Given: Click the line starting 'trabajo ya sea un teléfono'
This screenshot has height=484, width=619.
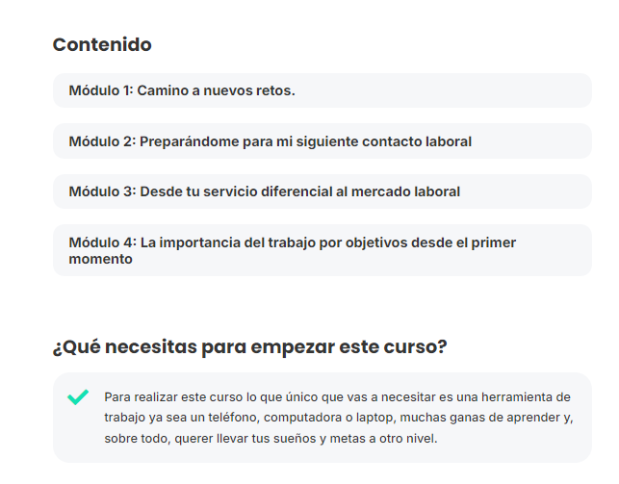Looking at the screenshot, I should tap(339, 418).
